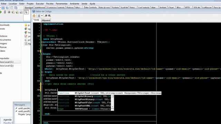Select HttpPostURL in the completion list
This screenshot has height=124, width=221.
click(x=84, y=106)
